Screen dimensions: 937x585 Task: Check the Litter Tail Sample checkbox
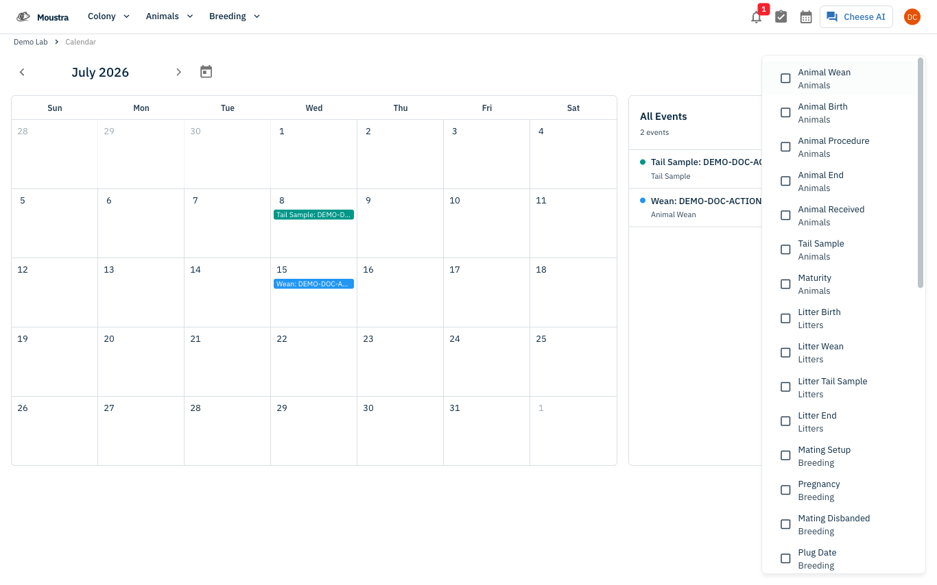[785, 387]
